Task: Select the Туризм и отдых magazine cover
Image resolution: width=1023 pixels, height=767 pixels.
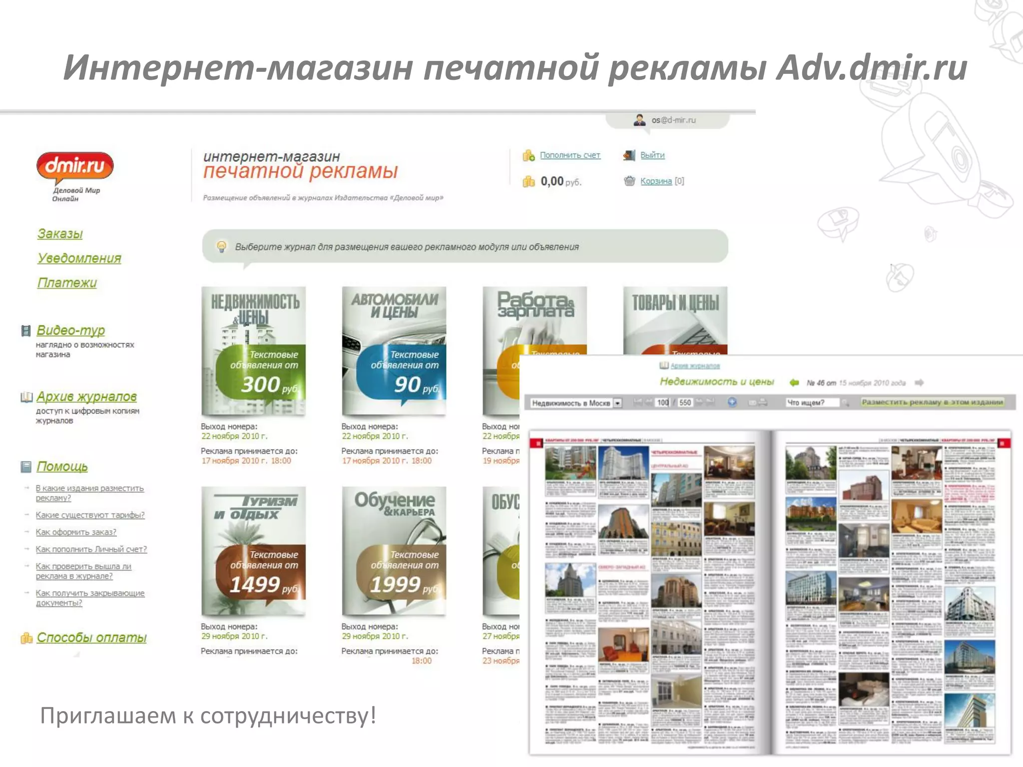Action: [254, 551]
